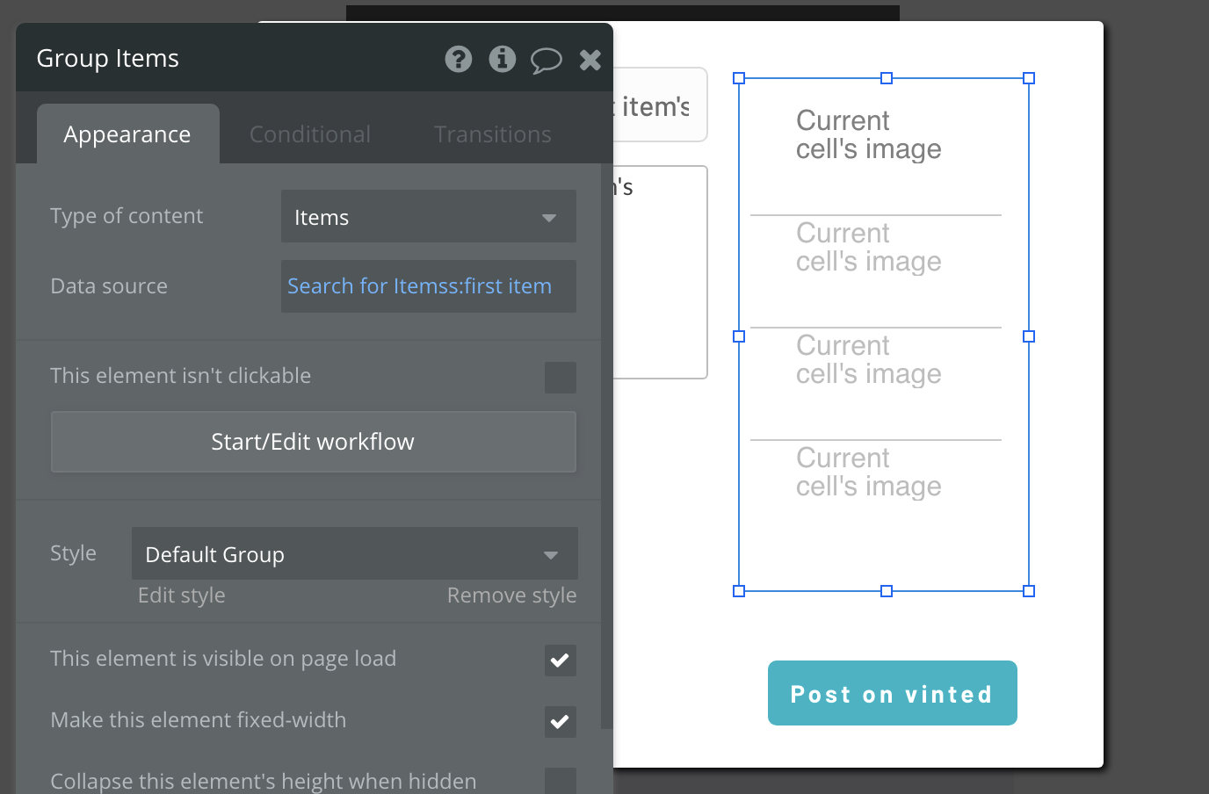Click the Start/Edit workflow button
This screenshot has width=1209, height=794.
point(313,442)
